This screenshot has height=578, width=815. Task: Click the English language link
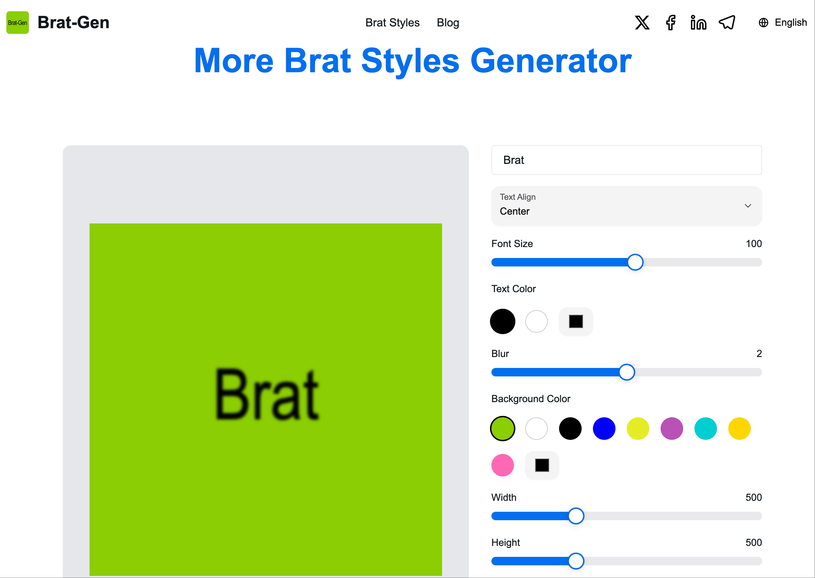[x=790, y=23]
